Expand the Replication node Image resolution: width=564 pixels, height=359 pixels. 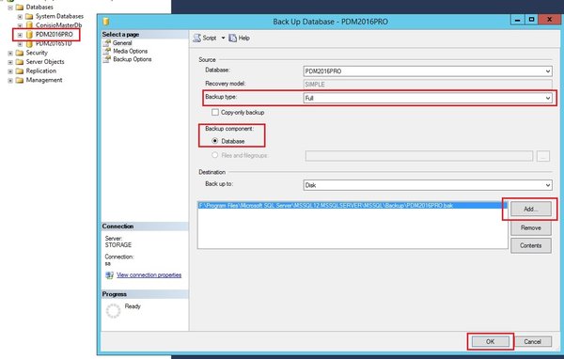click(10, 71)
